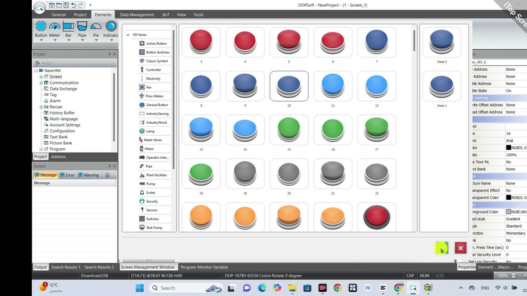Click the Redo arrow icon

click(x=81, y=5)
